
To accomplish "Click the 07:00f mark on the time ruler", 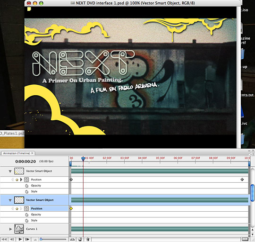I will (x=195, y=158).
